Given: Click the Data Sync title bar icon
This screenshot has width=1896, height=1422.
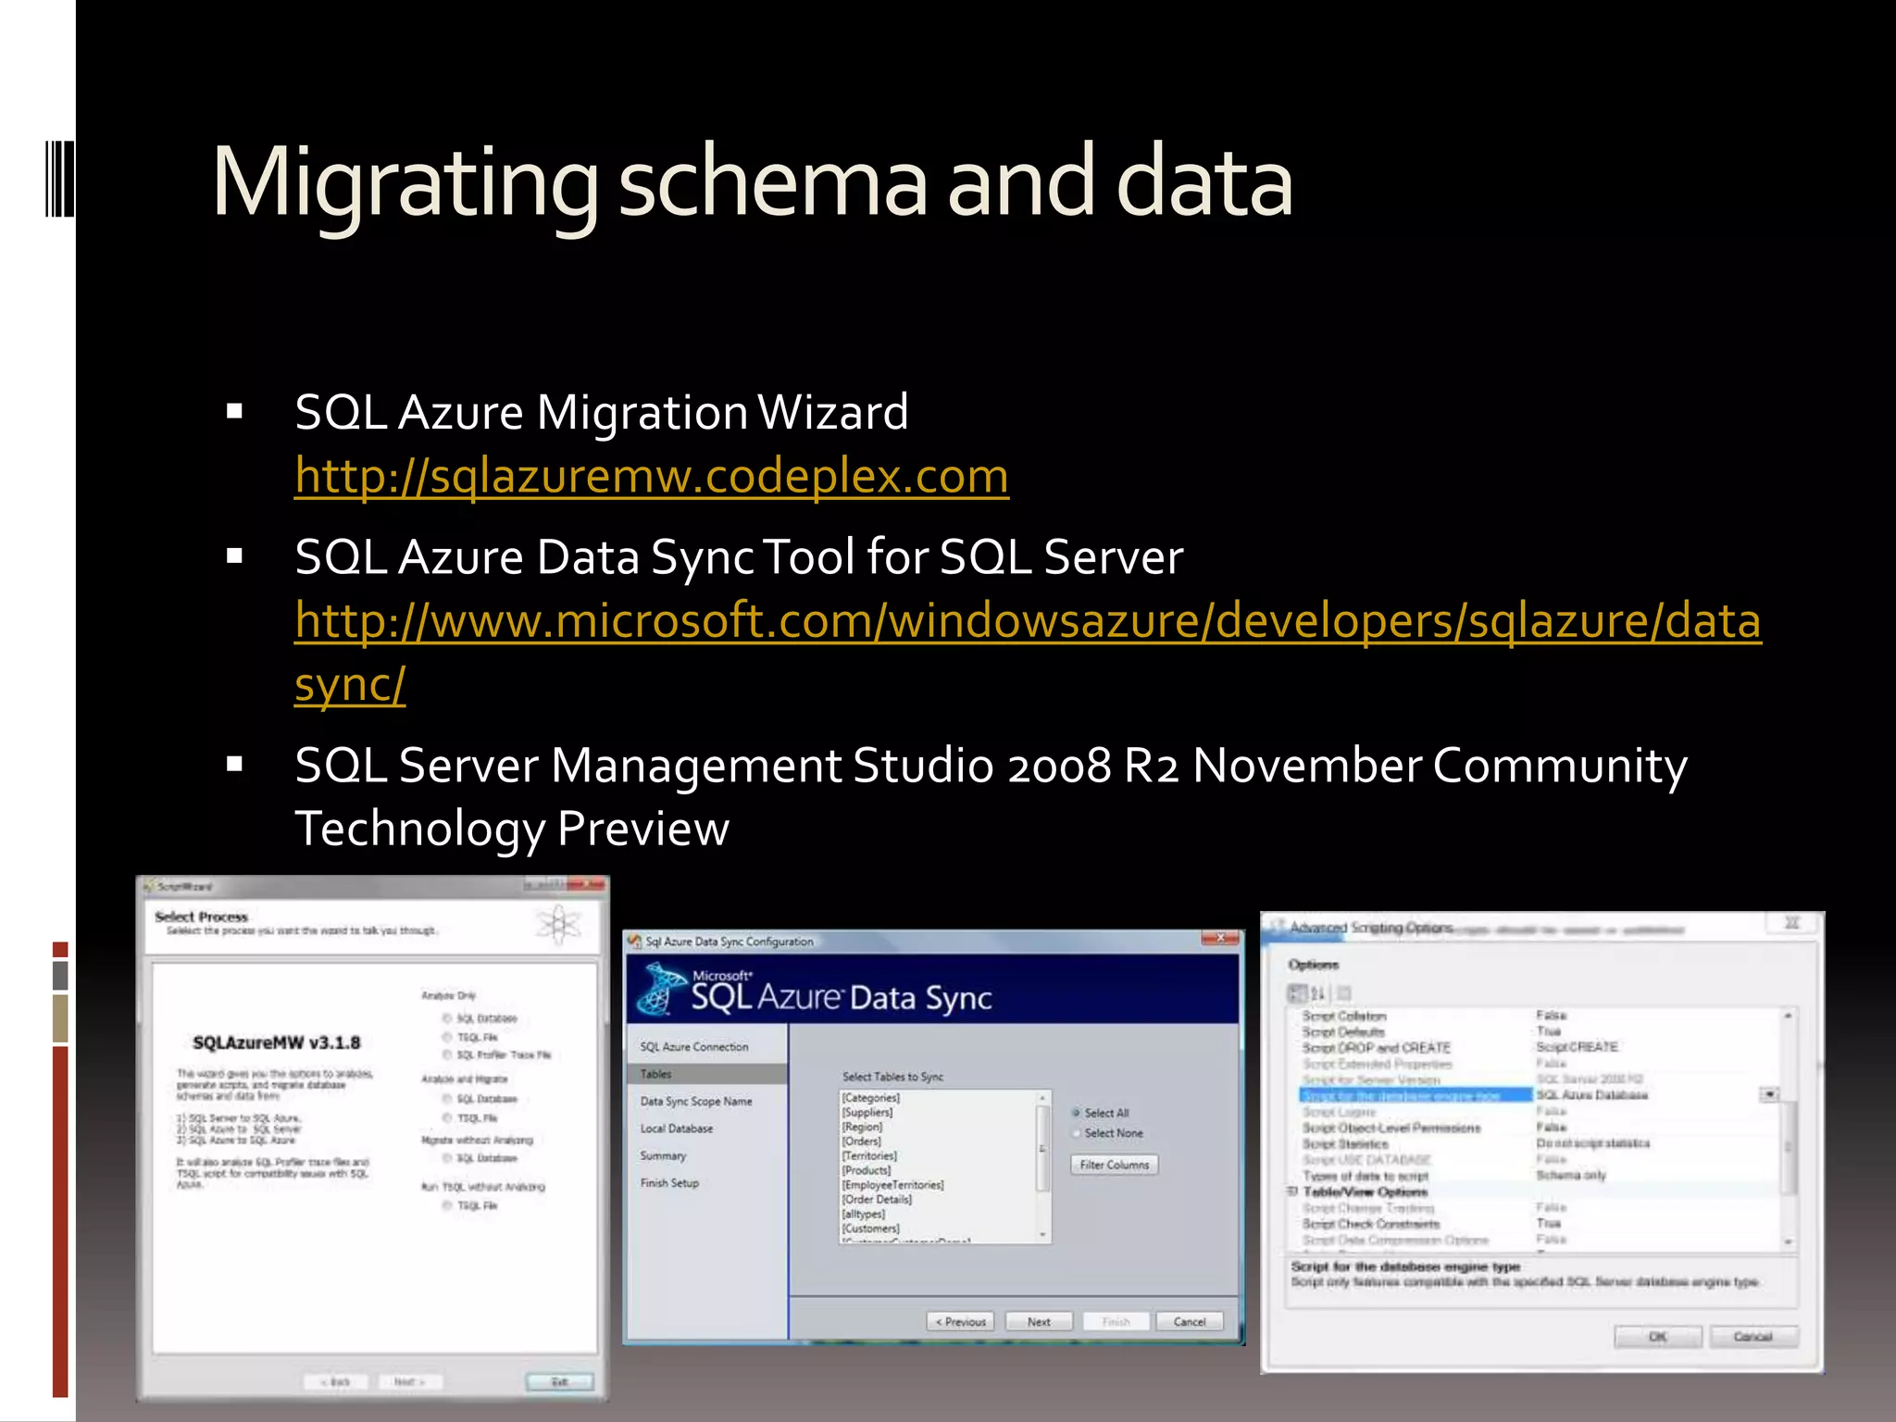Looking at the screenshot, I should 635,942.
